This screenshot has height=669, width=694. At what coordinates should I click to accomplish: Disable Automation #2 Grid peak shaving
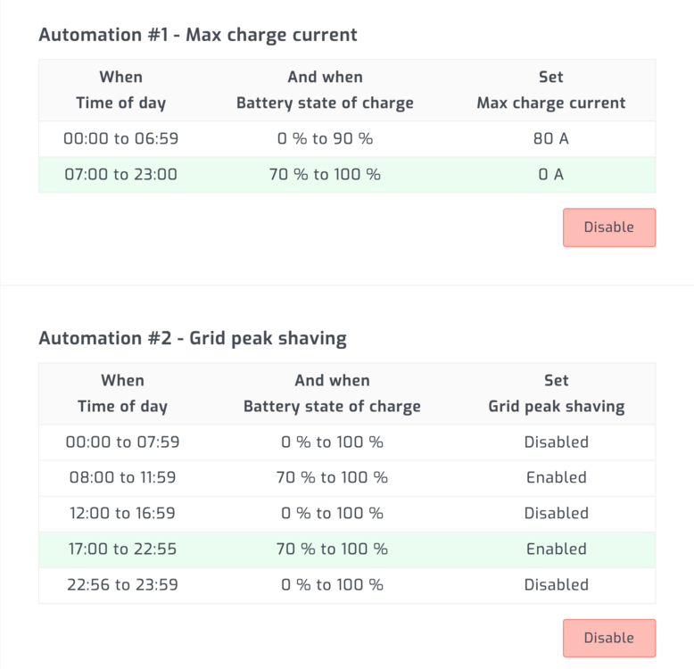tap(608, 638)
